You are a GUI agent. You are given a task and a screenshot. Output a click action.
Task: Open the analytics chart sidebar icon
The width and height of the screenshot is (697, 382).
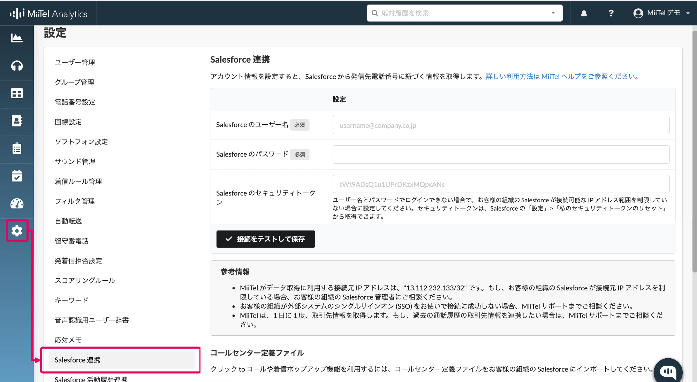(17, 38)
